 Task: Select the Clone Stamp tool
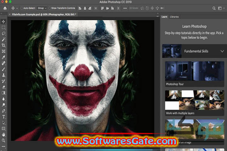[x=3, y=75]
